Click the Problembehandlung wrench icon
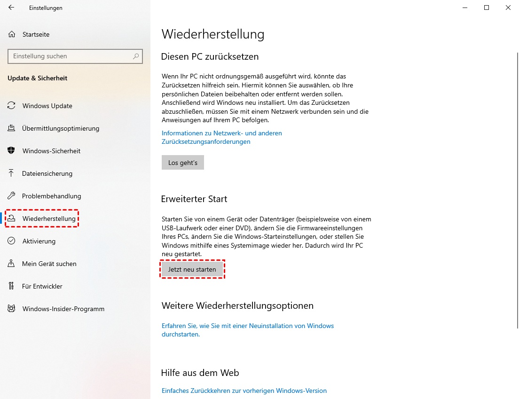This screenshot has width=519, height=399. click(11, 196)
